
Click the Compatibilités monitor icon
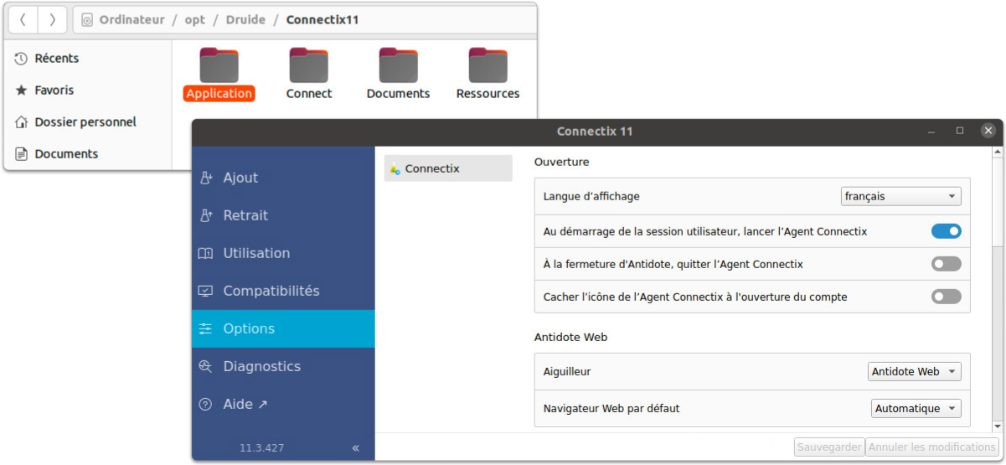click(x=205, y=291)
